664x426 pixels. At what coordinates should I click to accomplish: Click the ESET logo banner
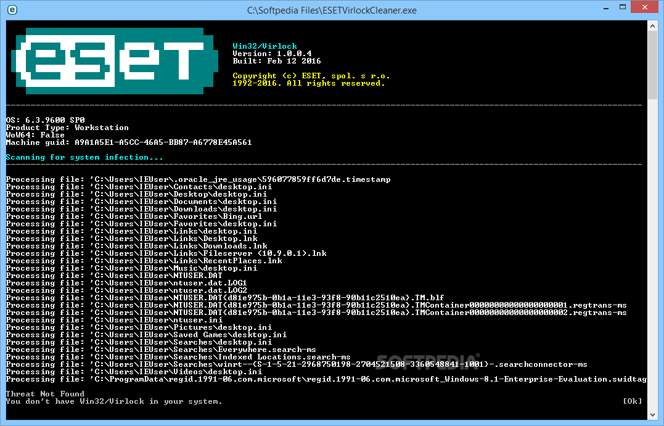[x=115, y=61]
